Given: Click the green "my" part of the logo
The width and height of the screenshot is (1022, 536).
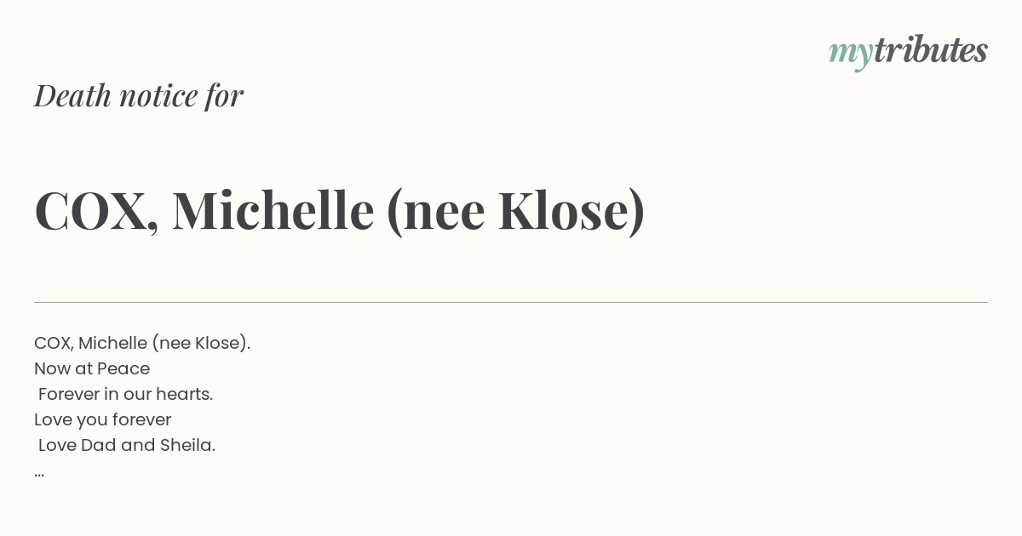Looking at the screenshot, I should click(851, 54).
